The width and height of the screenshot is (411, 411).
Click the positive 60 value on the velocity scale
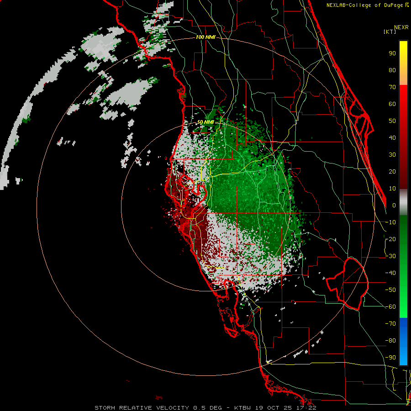click(392, 104)
